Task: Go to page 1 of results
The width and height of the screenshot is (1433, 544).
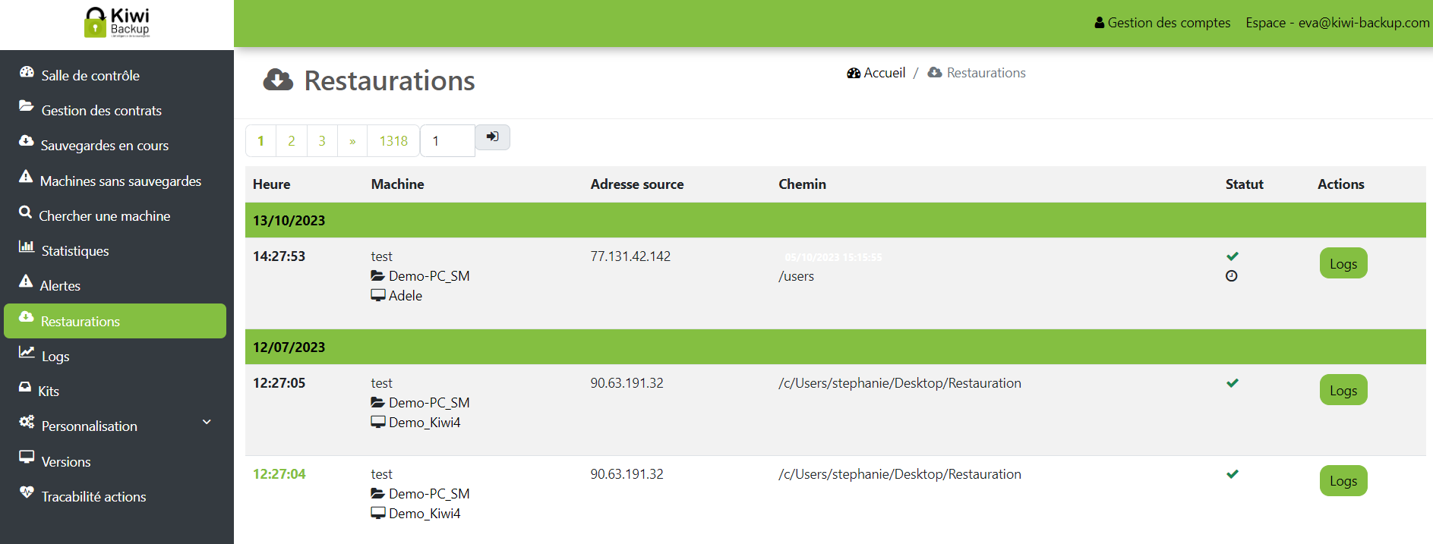Action: pyautogui.click(x=260, y=140)
